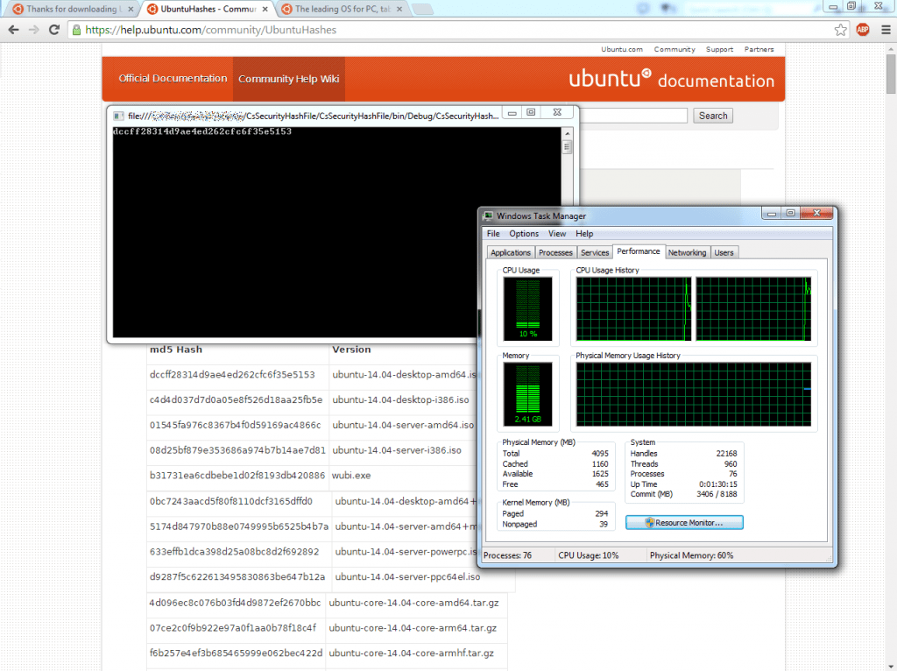Click ubuntu-14.04-desktop-i386.iso table cell

tap(400, 399)
